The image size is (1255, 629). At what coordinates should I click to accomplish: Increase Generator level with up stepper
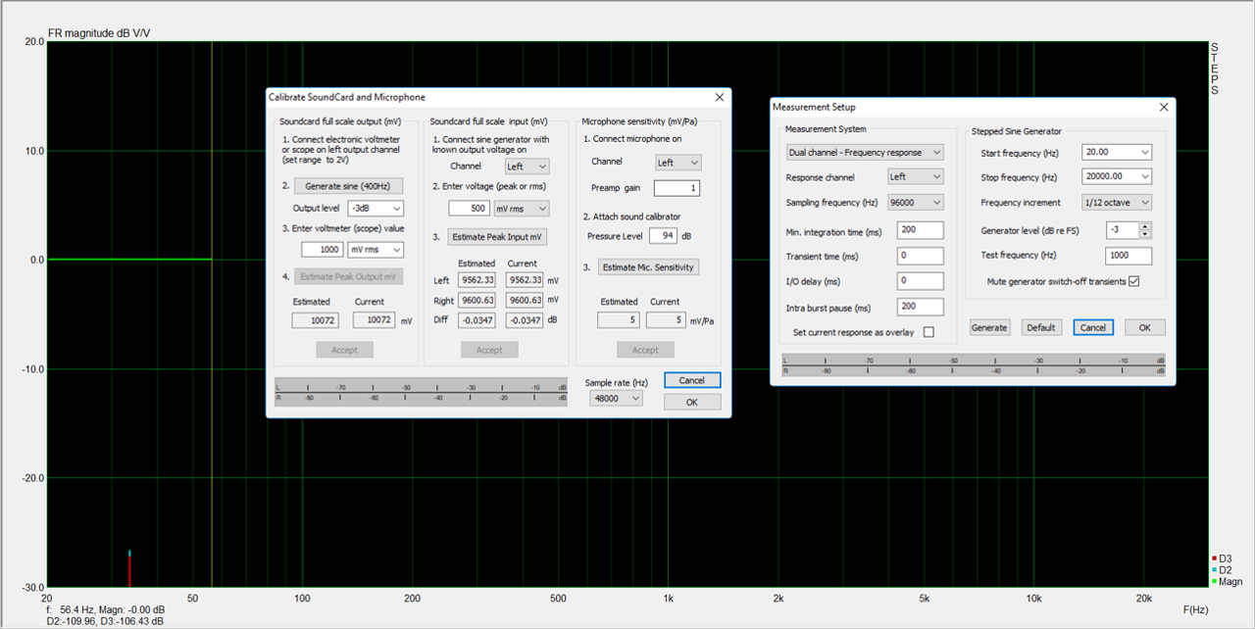1145,226
